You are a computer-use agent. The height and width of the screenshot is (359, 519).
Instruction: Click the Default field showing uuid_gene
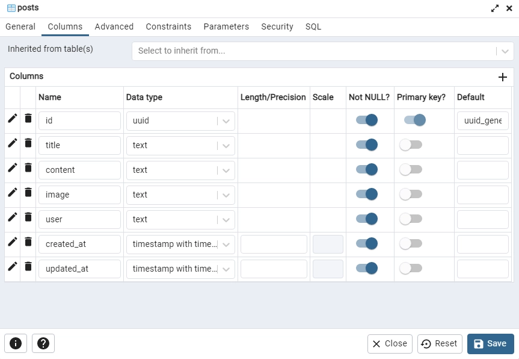(x=482, y=120)
